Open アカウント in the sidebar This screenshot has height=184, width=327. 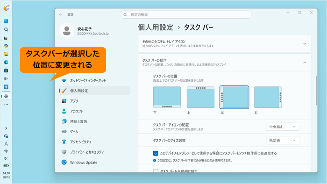(94, 111)
